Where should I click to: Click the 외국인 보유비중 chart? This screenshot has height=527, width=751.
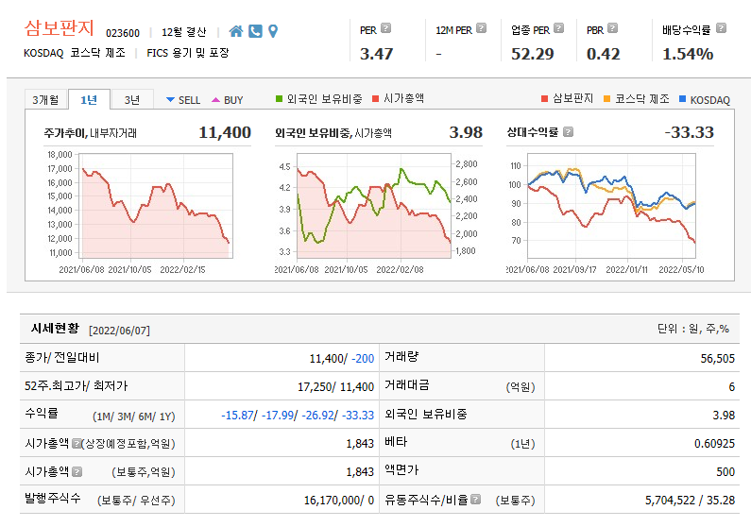(373, 206)
